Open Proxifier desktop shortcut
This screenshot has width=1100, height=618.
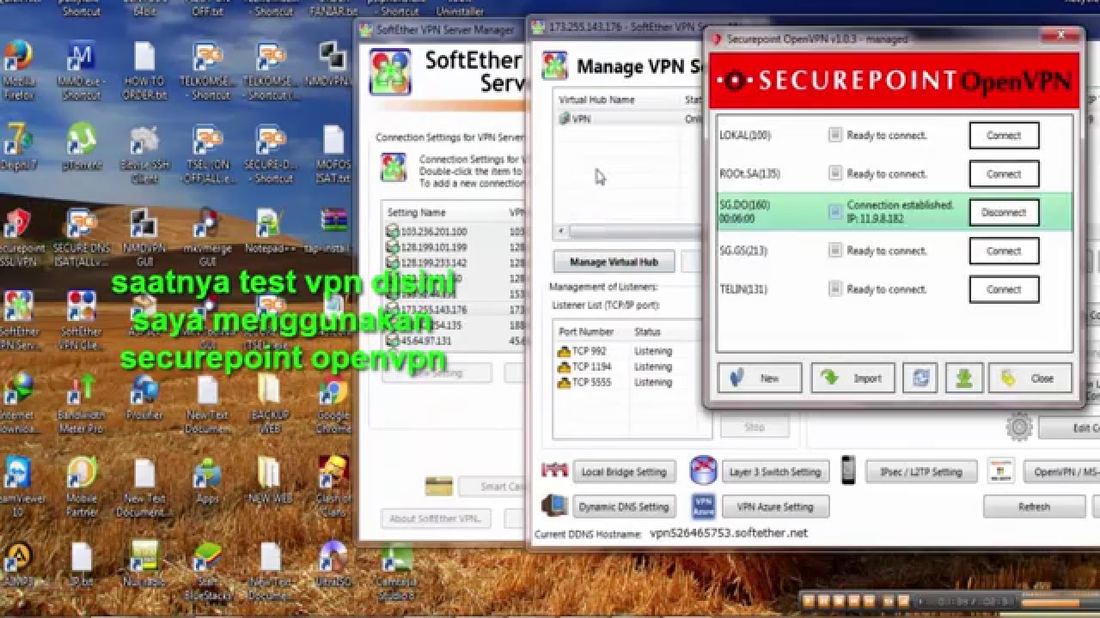[x=144, y=397]
